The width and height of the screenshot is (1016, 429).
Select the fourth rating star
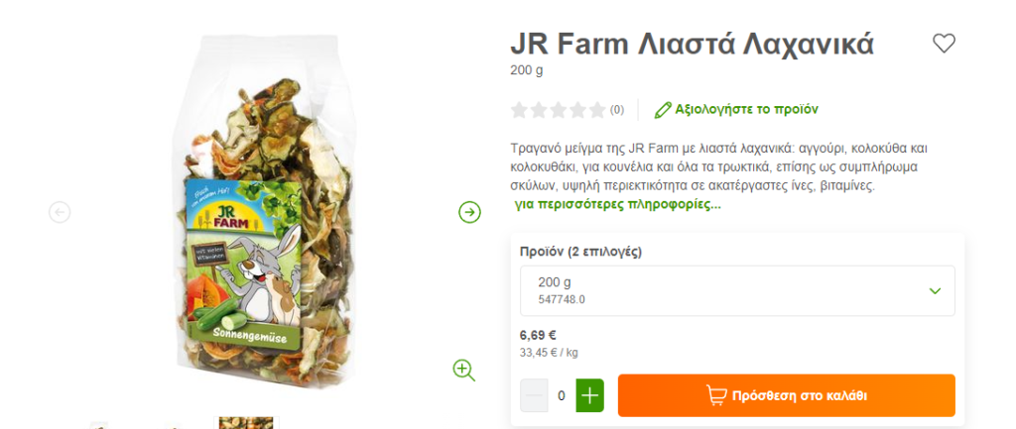[x=577, y=110]
